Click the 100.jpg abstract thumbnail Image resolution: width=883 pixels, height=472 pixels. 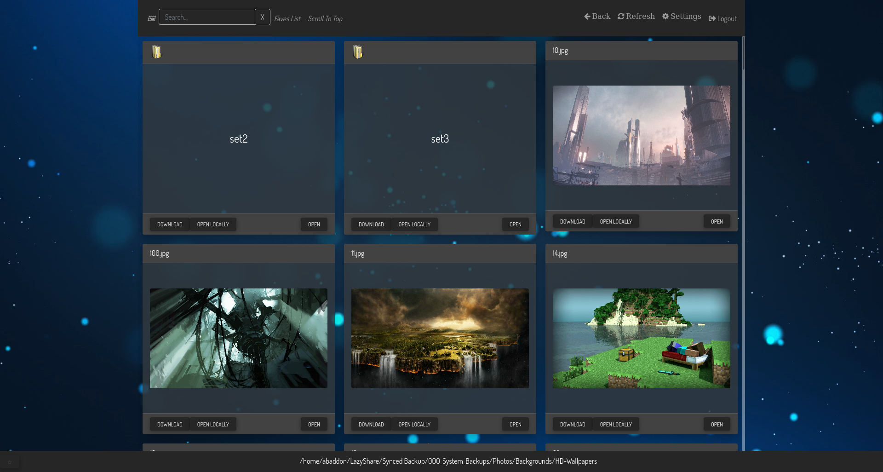[239, 338]
